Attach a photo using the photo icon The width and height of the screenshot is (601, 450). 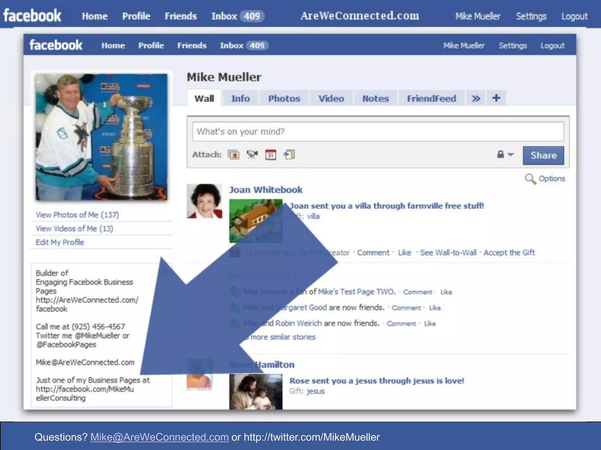pyautogui.click(x=234, y=154)
